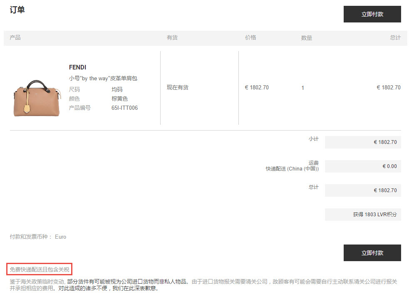Viewport: 409px width, 294px height.
Task: Click the 尺码 size label
Action: point(74,89)
